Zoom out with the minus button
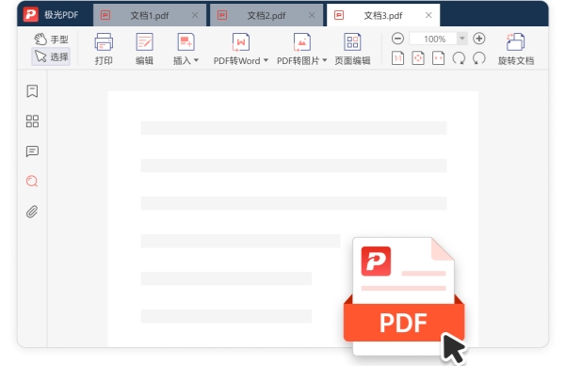Screen dimensions: 565x366 (x=397, y=39)
